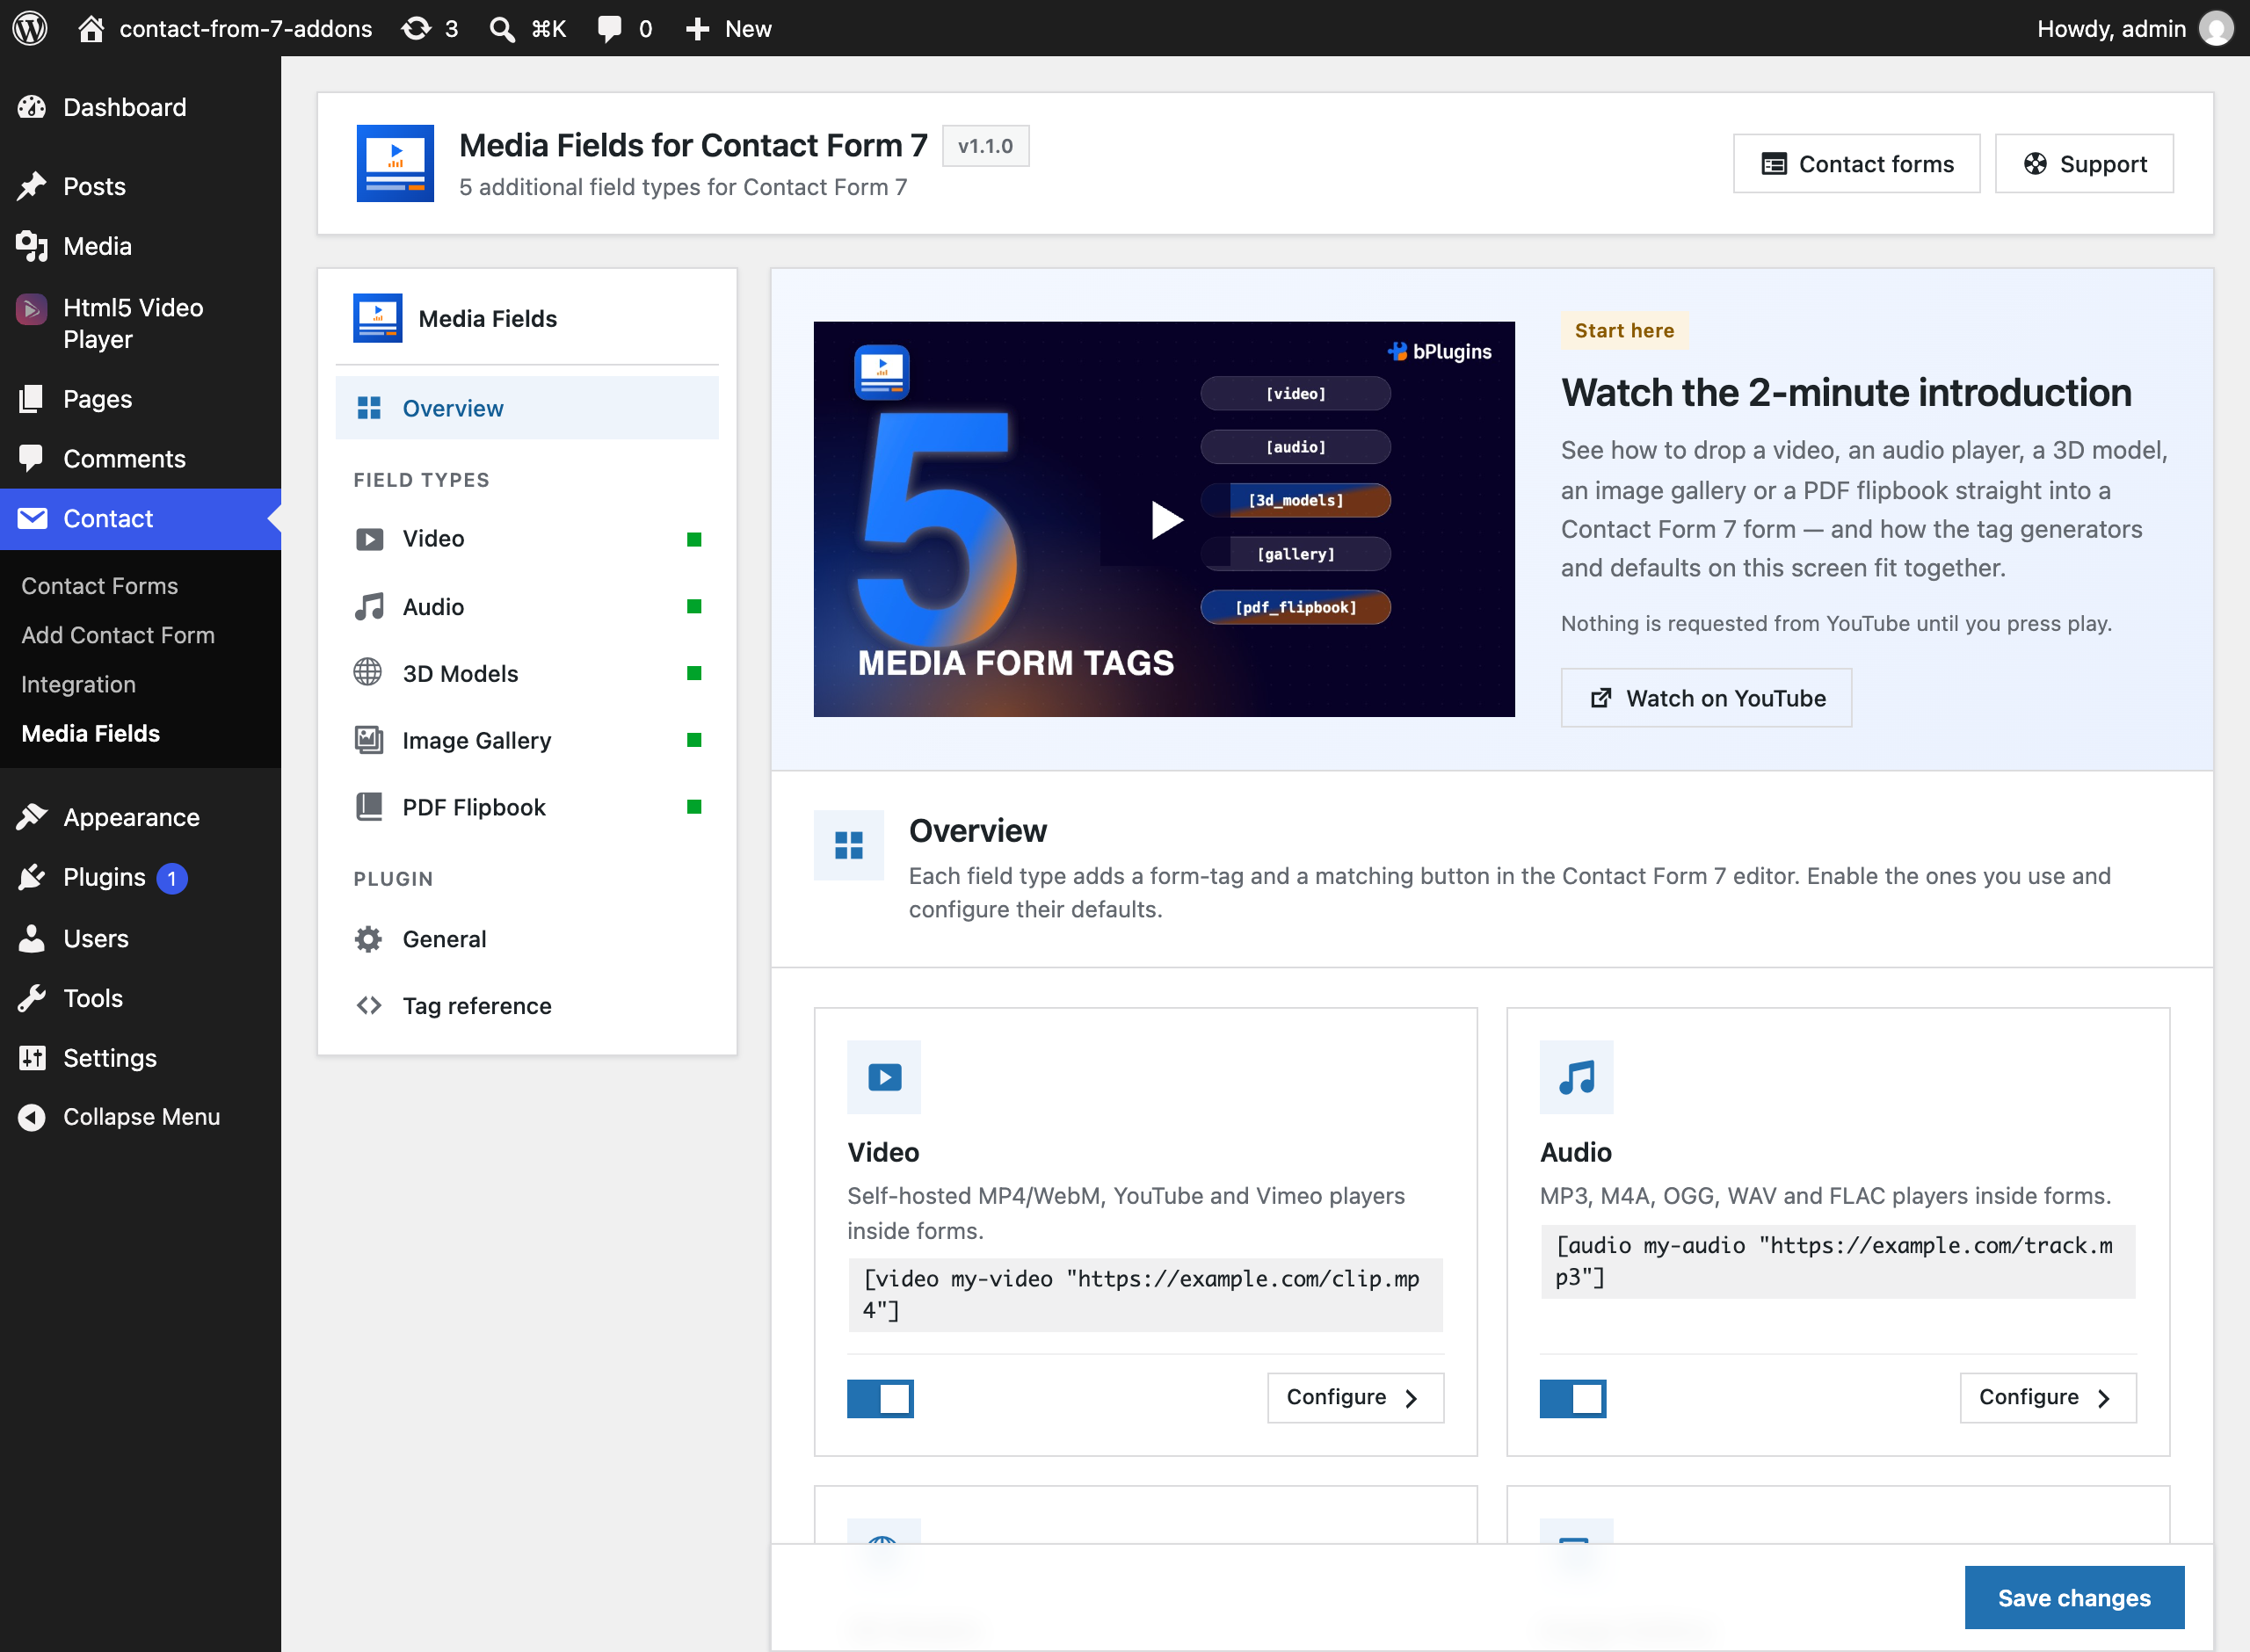This screenshot has height=1652, width=2250.
Task: Open Contact Forms submenu link
Action: coord(99,586)
